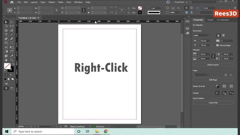This screenshot has width=240, height=135.
Task: Click the Fill swatch in the toolbox
Action: pyautogui.click(x=7, y=66)
